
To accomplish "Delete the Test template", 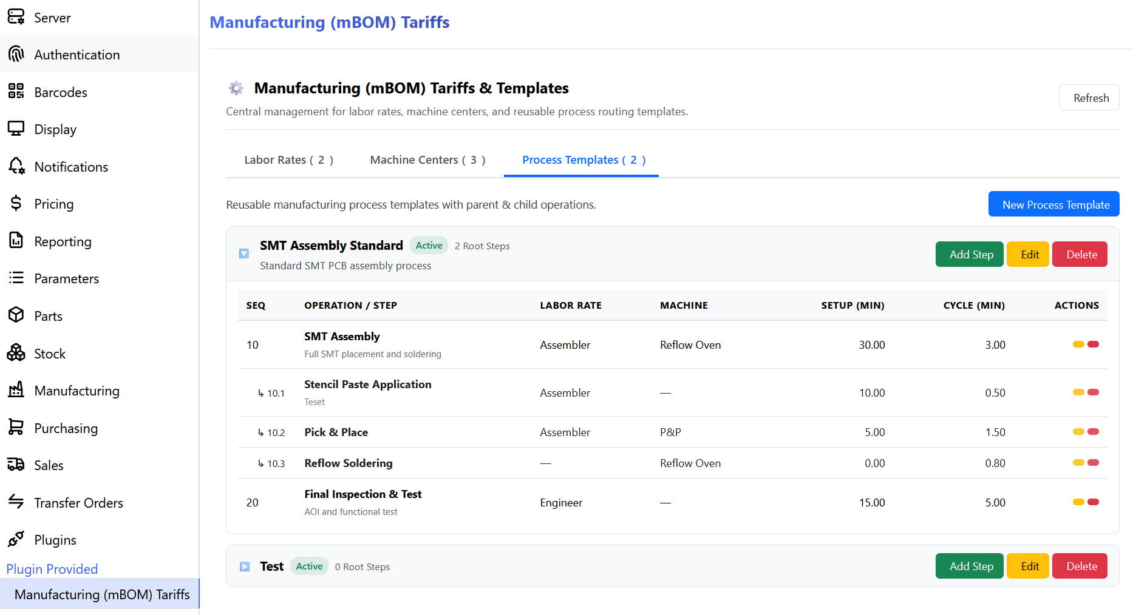I will pos(1080,566).
